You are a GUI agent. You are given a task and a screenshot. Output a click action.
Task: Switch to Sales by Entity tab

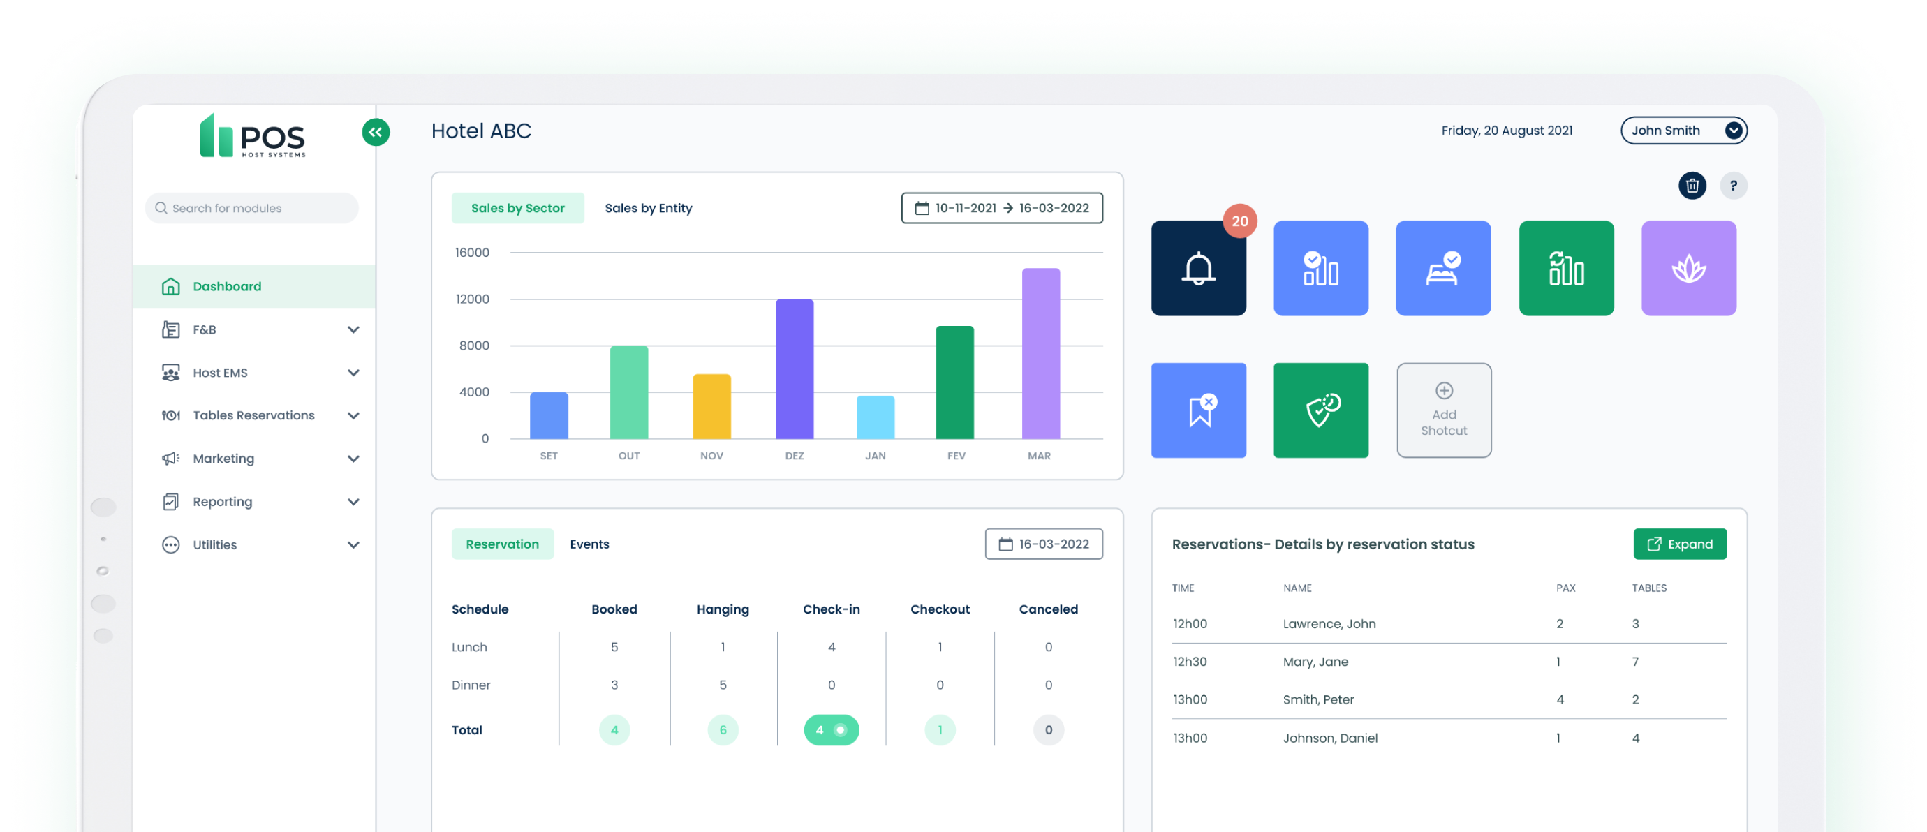(648, 209)
